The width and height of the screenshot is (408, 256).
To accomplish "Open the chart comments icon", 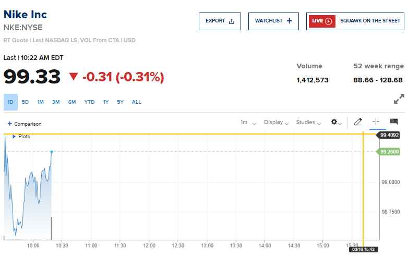I will click(394, 122).
